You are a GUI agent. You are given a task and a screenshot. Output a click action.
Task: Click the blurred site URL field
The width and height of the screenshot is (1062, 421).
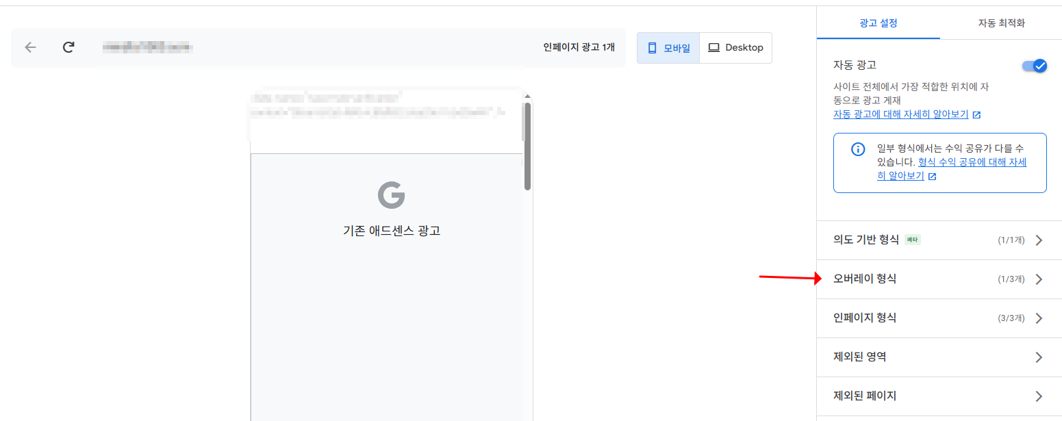tap(147, 47)
